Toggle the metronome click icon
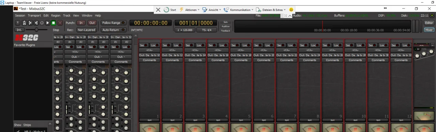Screen dimensions: 436x132 (24, 23)
